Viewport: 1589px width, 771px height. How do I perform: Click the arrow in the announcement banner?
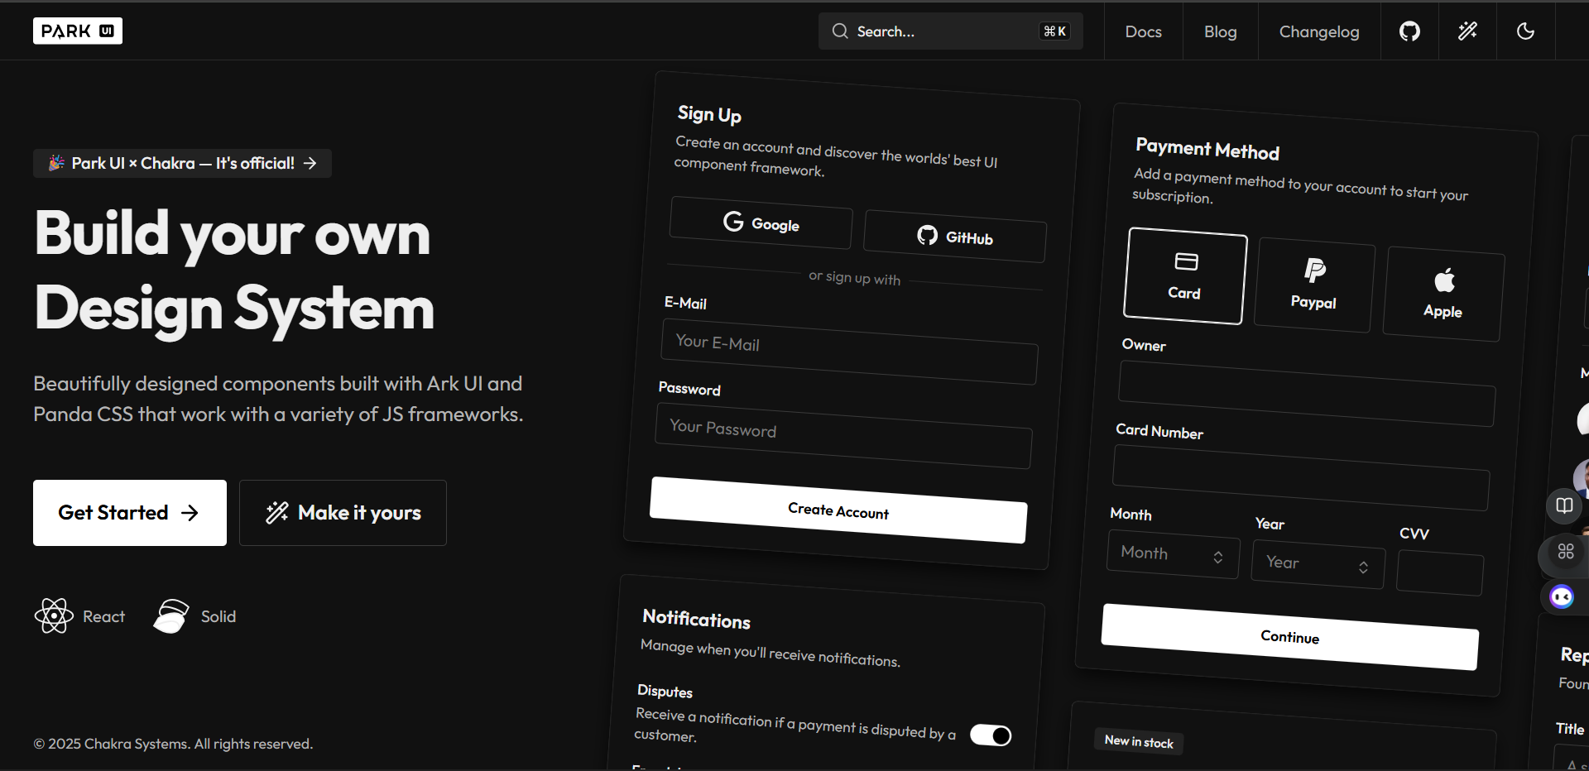pyautogui.click(x=310, y=163)
